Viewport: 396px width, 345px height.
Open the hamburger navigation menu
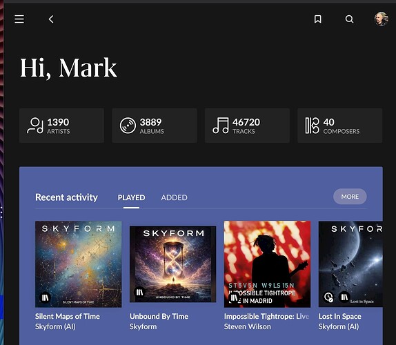click(x=19, y=19)
